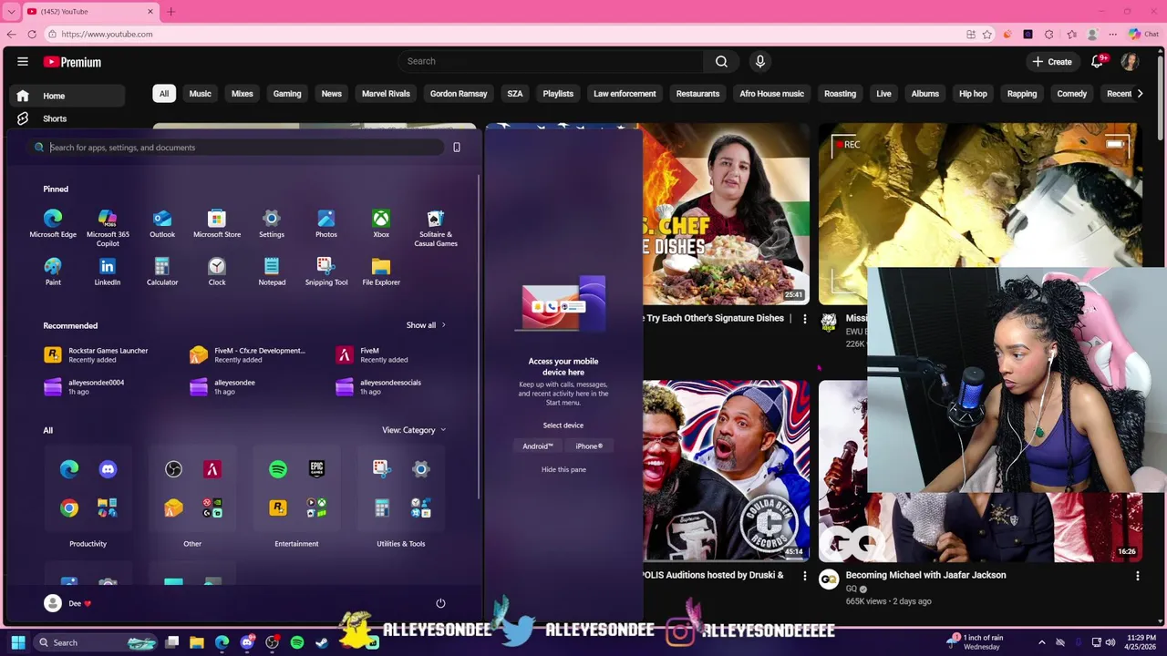Show hidden system tray icons chevron
The width and height of the screenshot is (1167, 656).
coord(1042,642)
